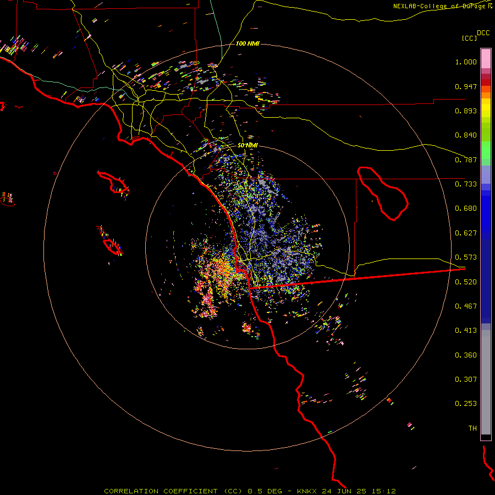Screen dimensions: 495x495
Task: Click the 0.413 scale label
Action: click(x=466, y=331)
